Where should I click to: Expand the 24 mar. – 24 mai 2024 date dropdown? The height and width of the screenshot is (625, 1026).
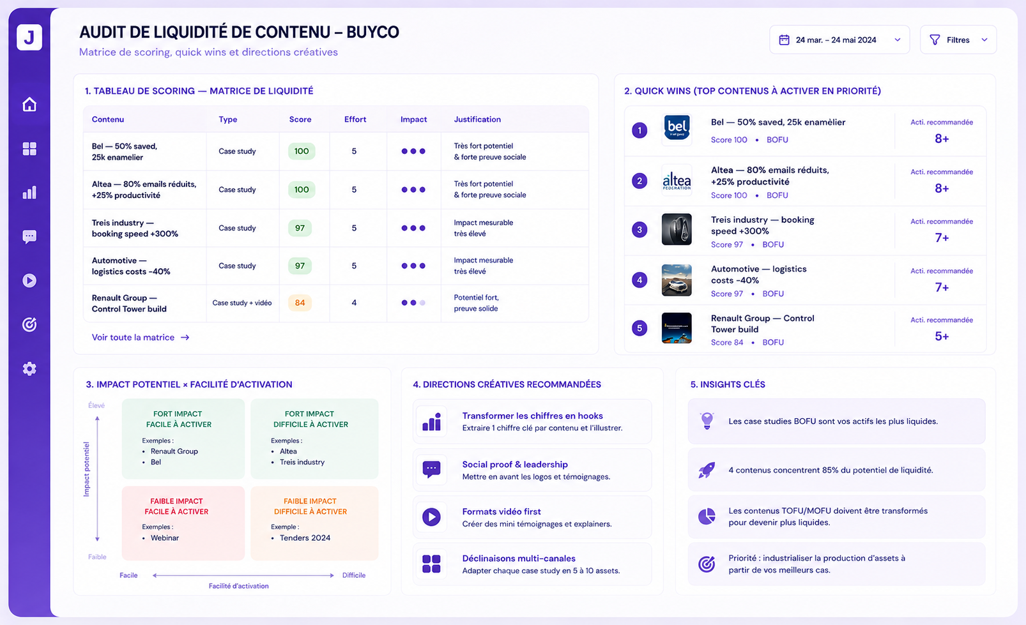839,40
